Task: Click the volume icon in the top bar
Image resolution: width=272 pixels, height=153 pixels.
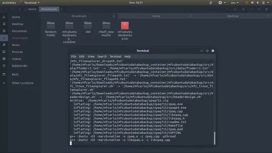Action: [x=258, y=3]
